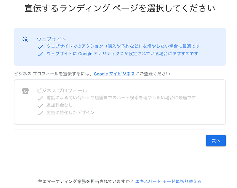Click the ウェブサイト heading text
Viewport: 237px width, 188px height.
[51, 39]
